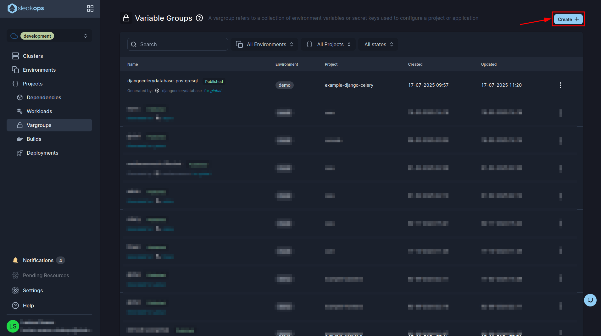The width and height of the screenshot is (601, 336).
Task: Click the Dependencies cube icon
Action: pyautogui.click(x=20, y=97)
